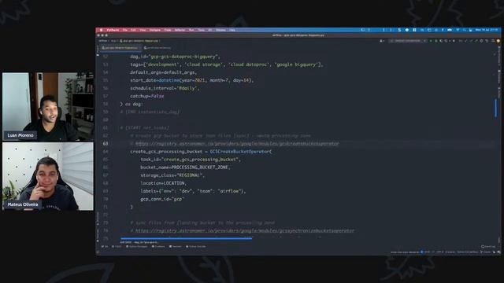The width and height of the screenshot is (504, 283).
Task: Click the Debug bug icon in toolbar
Action: click(x=436, y=41)
